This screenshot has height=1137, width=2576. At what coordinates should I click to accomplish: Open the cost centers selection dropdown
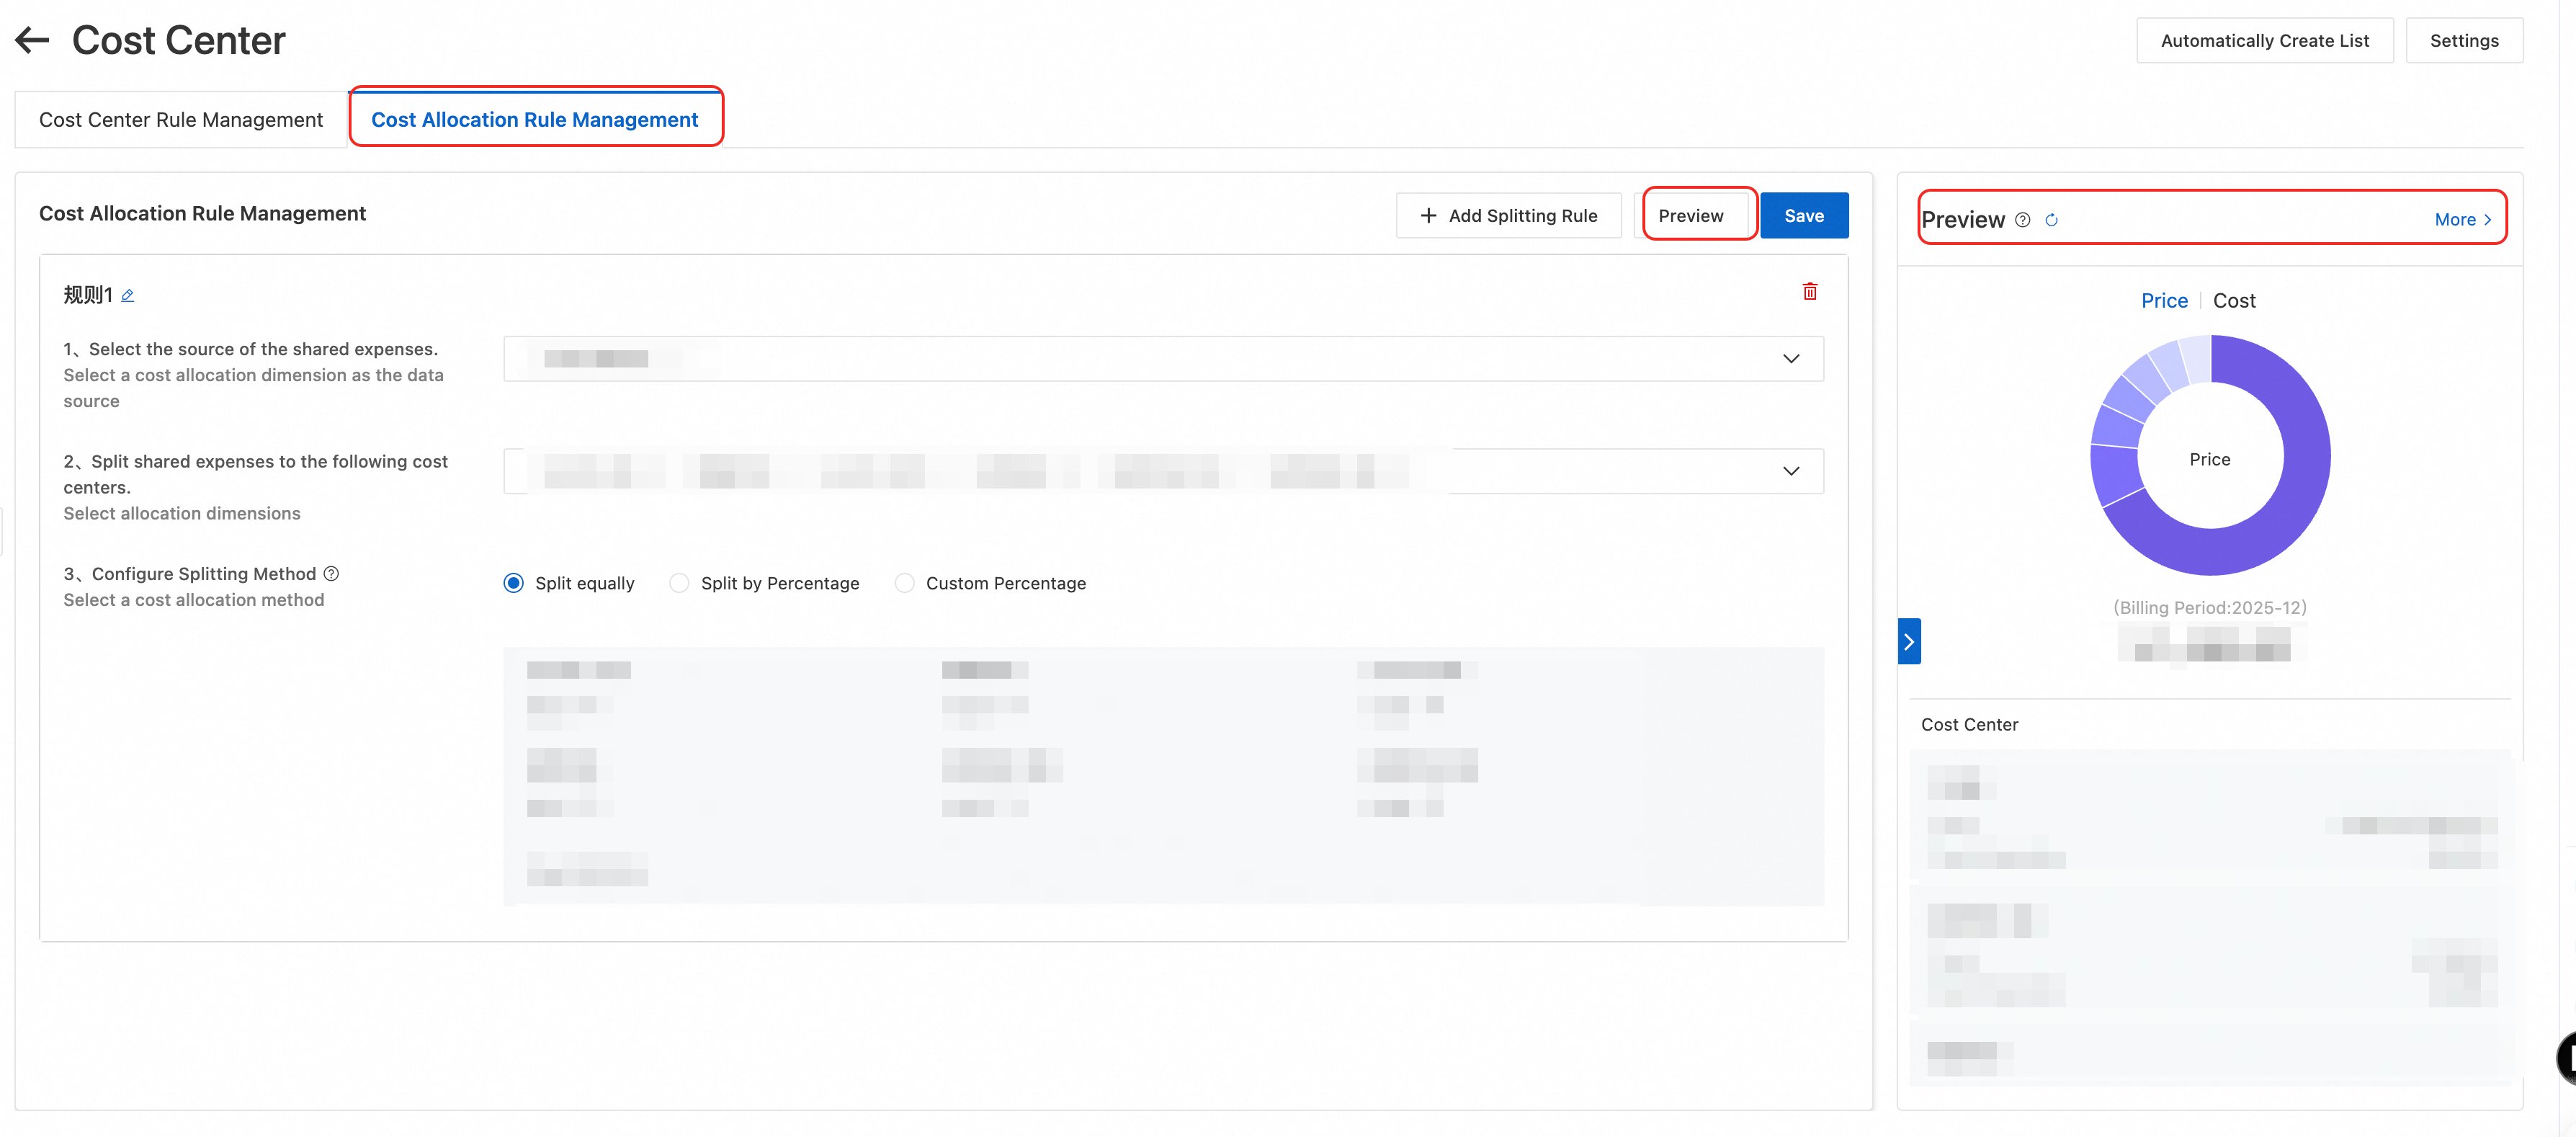pyautogui.click(x=1790, y=471)
